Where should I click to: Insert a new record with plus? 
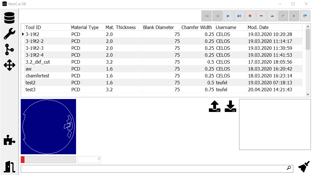coord(250,16)
